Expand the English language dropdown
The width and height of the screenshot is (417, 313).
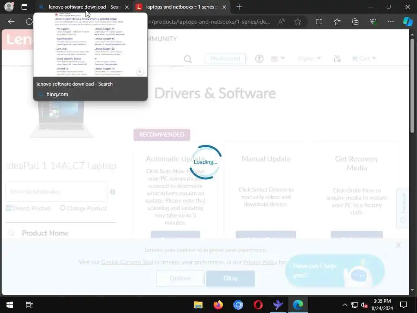tap(309, 58)
